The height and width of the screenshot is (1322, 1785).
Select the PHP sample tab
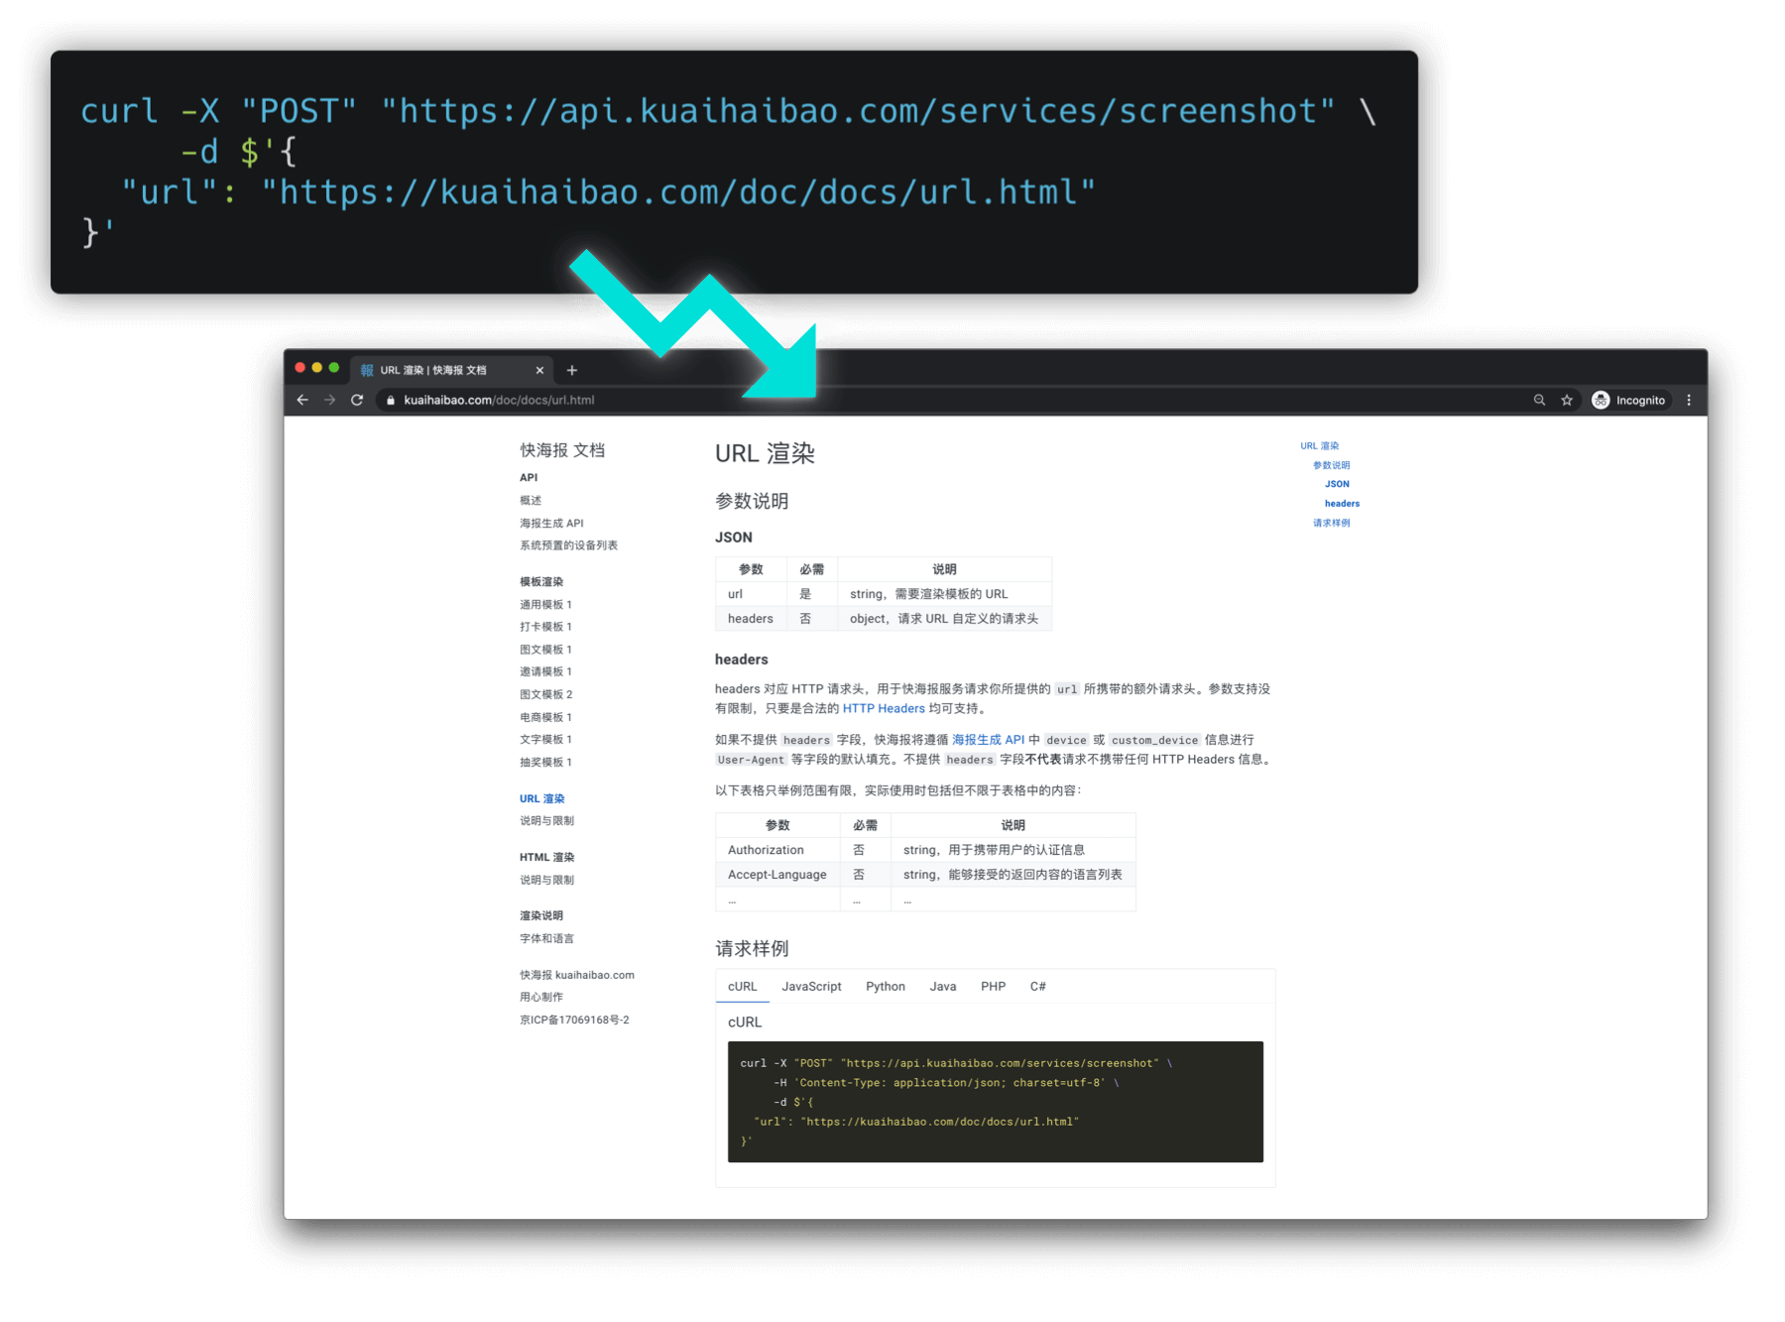993,986
